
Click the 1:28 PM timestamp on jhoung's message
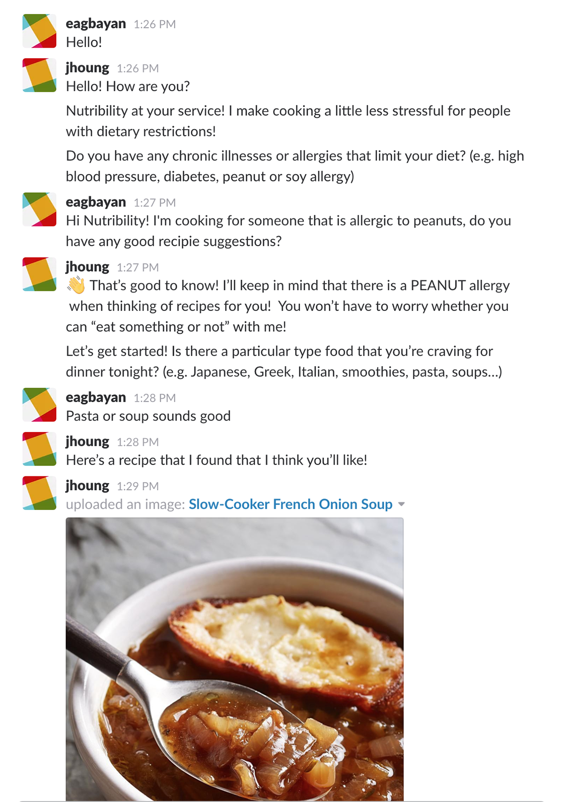click(137, 442)
